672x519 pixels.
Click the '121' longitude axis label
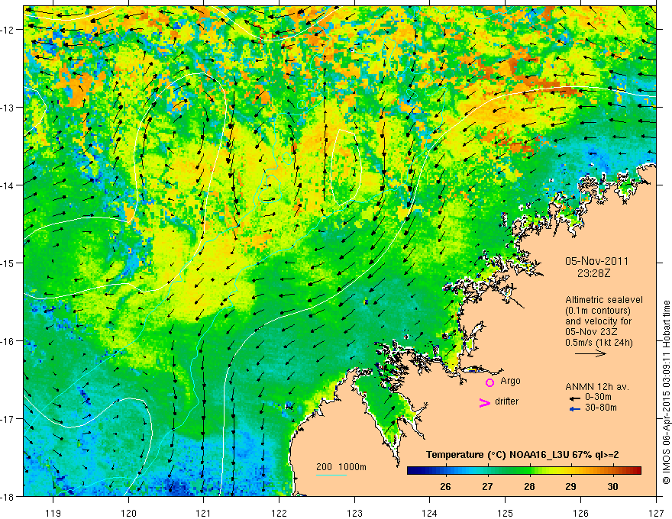point(204,513)
